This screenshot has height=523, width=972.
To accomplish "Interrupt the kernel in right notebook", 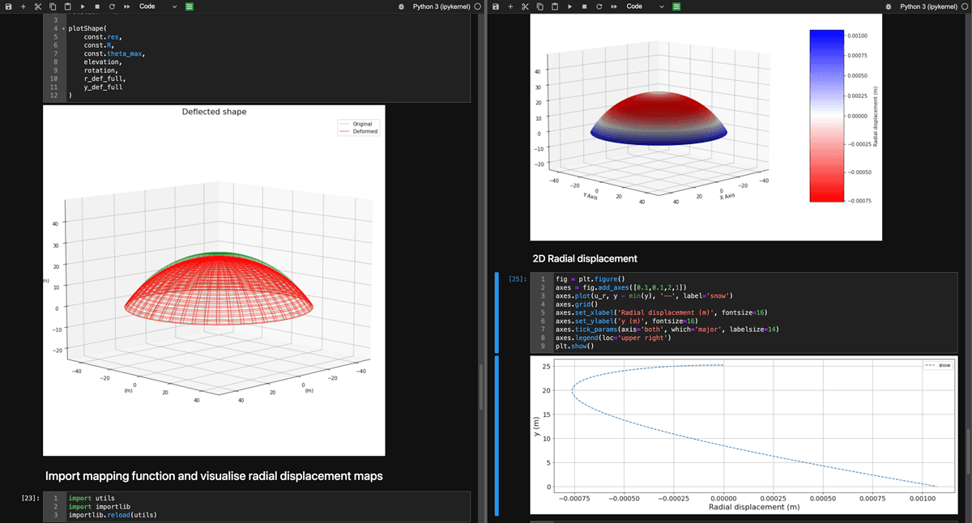I will tap(584, 6).
